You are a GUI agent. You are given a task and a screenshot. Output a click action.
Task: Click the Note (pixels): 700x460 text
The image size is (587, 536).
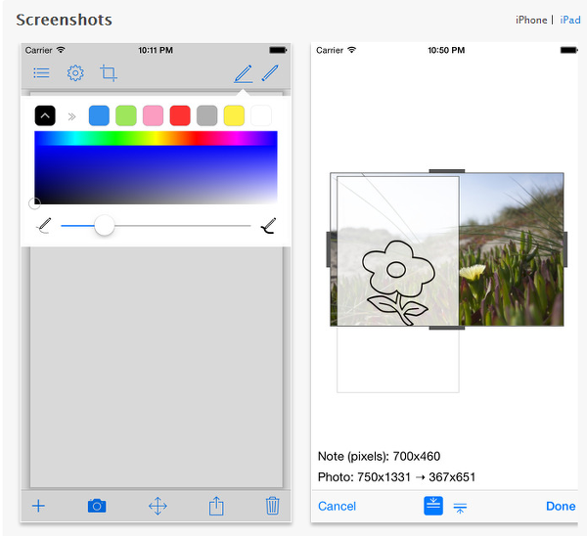379,456
